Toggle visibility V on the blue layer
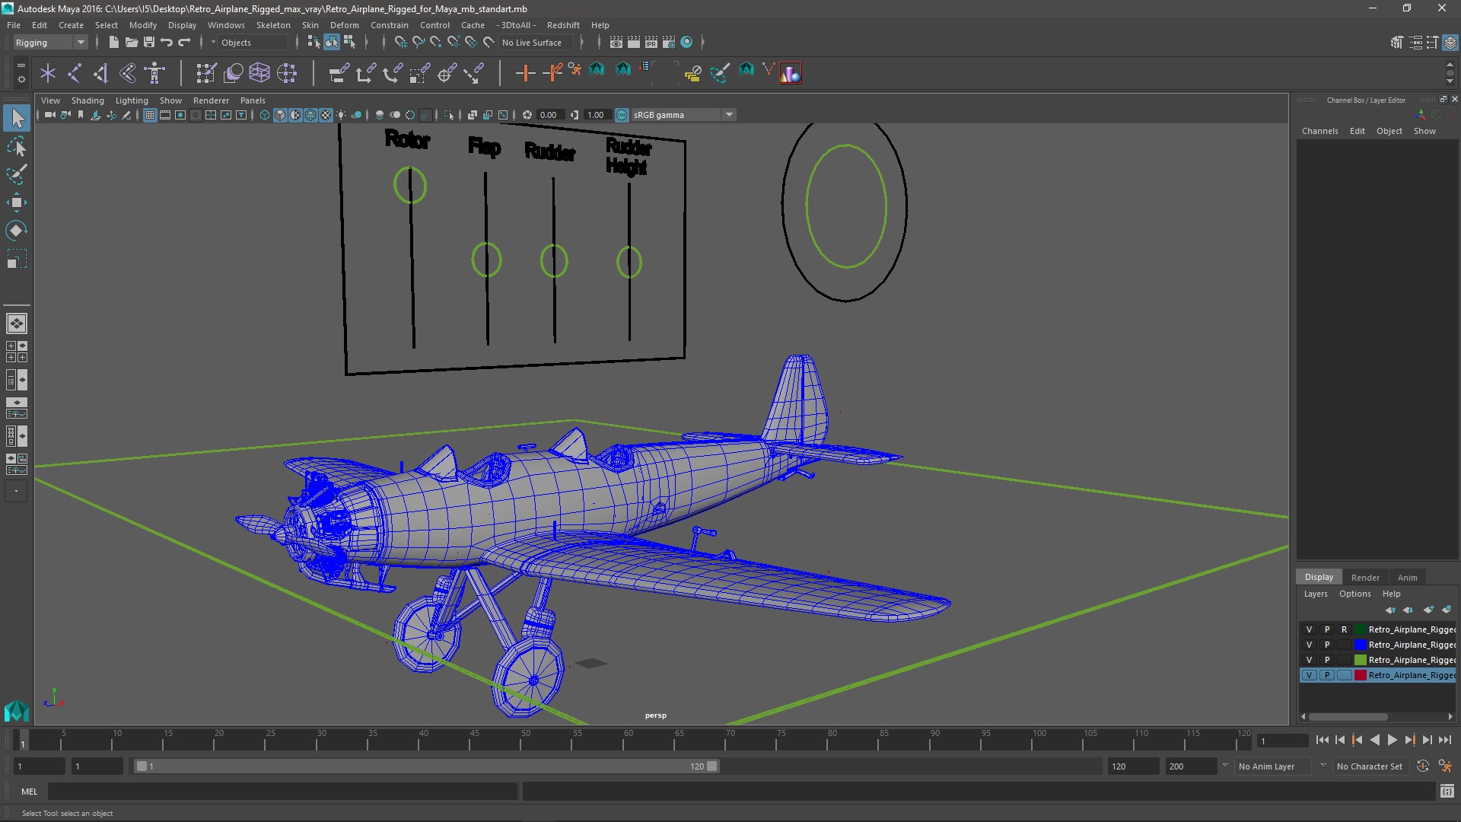Screen dimensions: 1461x822 [x=1309, y=645]
